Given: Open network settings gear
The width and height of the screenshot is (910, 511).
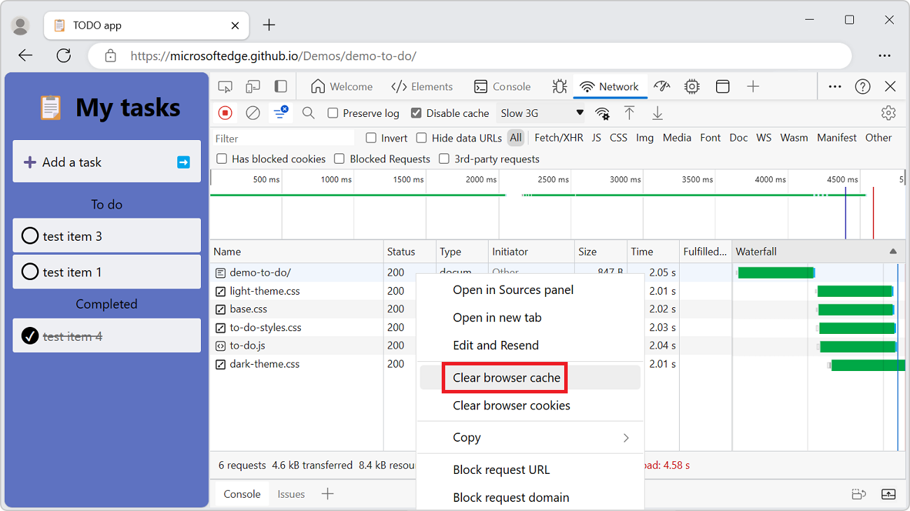Looking at the screenshot, I should click(x=888, y=113).
